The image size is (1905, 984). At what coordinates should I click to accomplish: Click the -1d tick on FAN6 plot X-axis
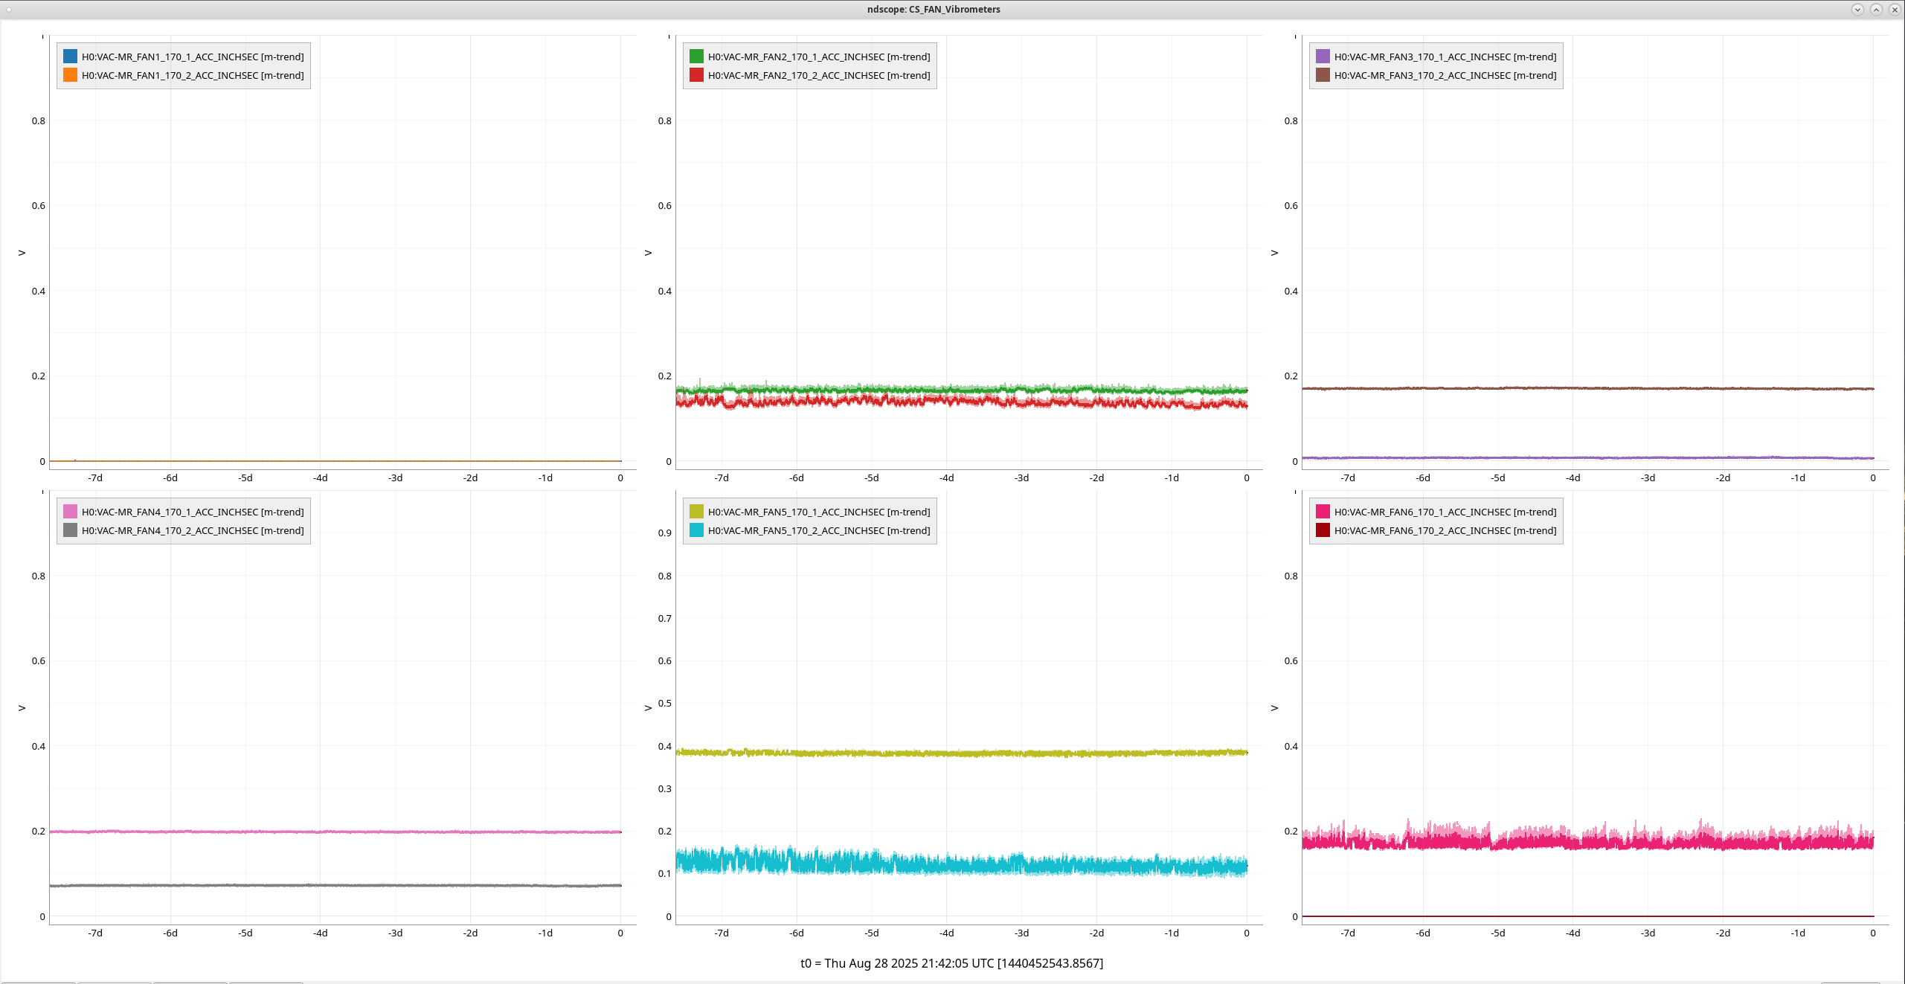pos(1798,933)
